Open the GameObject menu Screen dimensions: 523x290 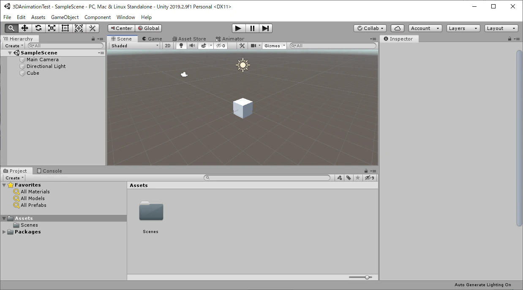point(65,17)
